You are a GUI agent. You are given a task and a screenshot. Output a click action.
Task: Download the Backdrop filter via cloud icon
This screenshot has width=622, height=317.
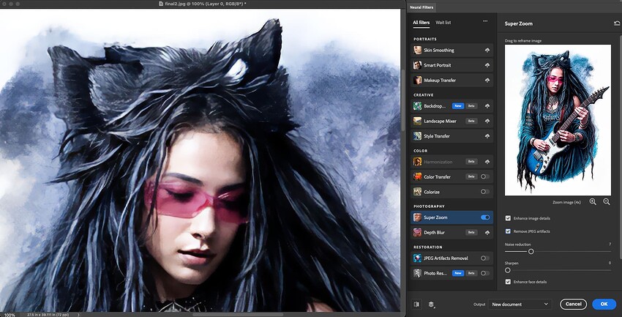(487, 106)
